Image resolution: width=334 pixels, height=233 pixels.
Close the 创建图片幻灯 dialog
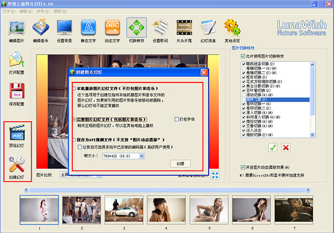coord(204,72)
